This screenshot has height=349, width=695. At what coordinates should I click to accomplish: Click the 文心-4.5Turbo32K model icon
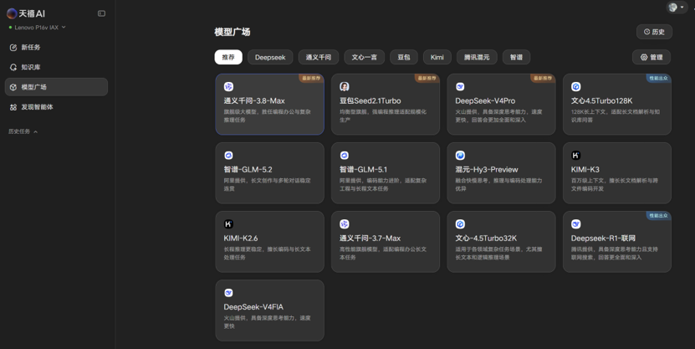click(x=460, y=224)
